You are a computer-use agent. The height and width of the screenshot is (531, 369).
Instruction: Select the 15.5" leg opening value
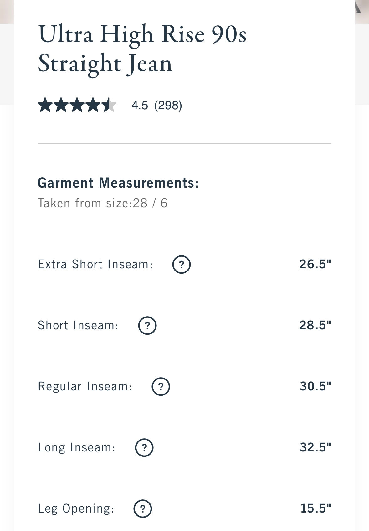click(316, 508)
